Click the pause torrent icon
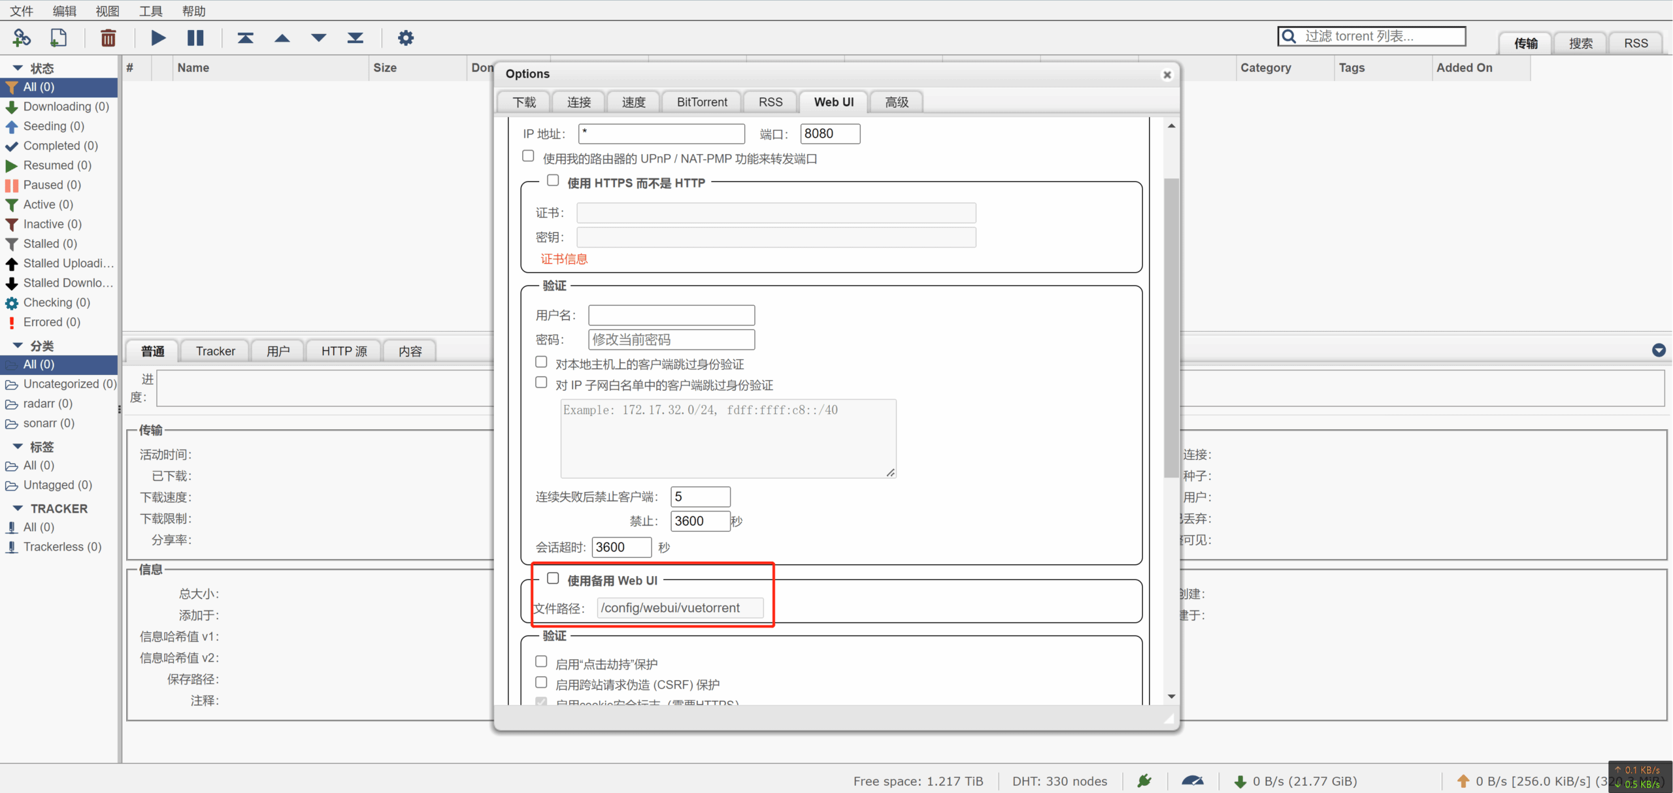The height and width of the screenshot is (793, 1673). [195, 37]
